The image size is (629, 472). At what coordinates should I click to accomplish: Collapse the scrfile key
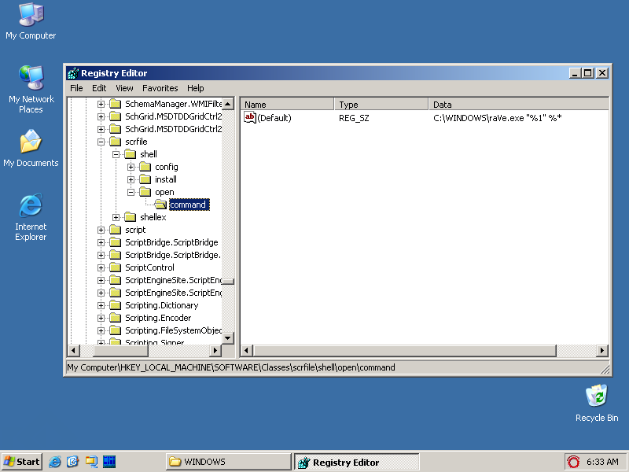pyautogui.click(x=101, y=142)
